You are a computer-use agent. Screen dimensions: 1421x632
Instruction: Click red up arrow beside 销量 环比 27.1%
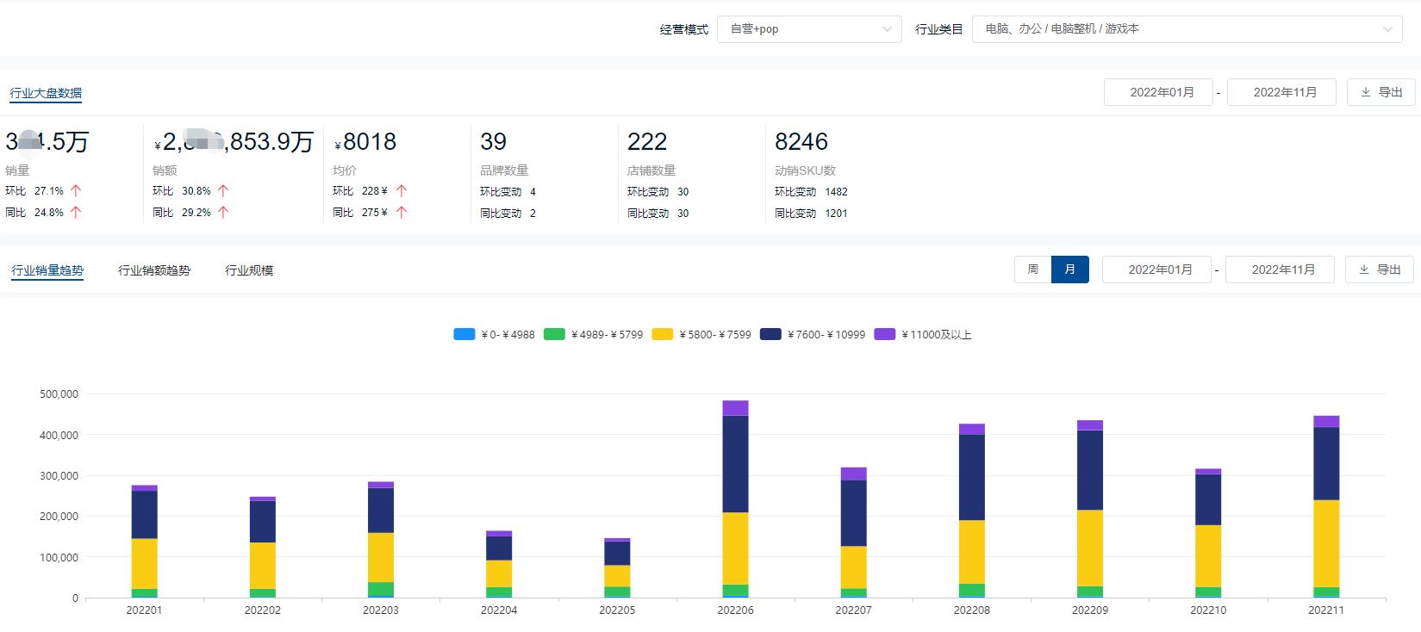(76, 191)
